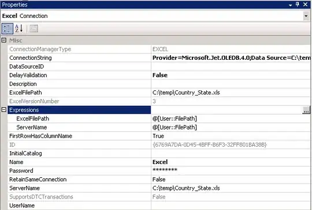
Task: Select the UserName property
Action: click(22, 205)
